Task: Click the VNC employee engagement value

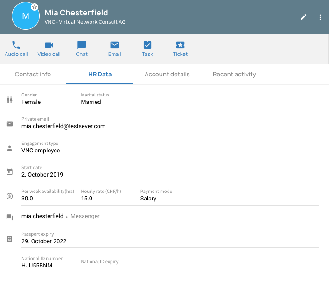Action: pyautogui.click(x=41, y=151)
